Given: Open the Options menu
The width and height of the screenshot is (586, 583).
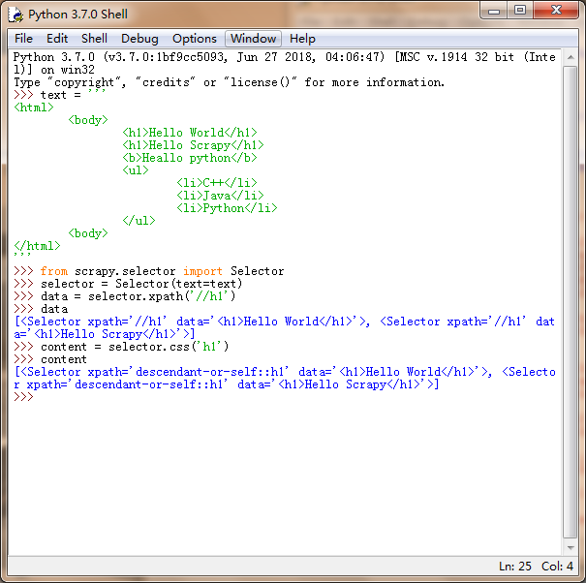Looking at the screenshot, I should (195, 39).
